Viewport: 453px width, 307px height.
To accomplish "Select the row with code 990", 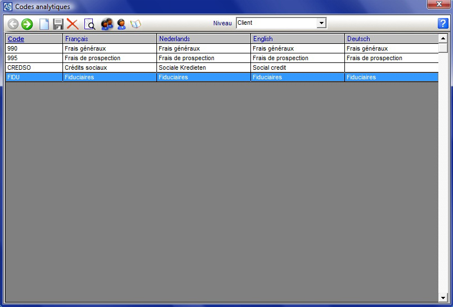I will pos(222,48).
